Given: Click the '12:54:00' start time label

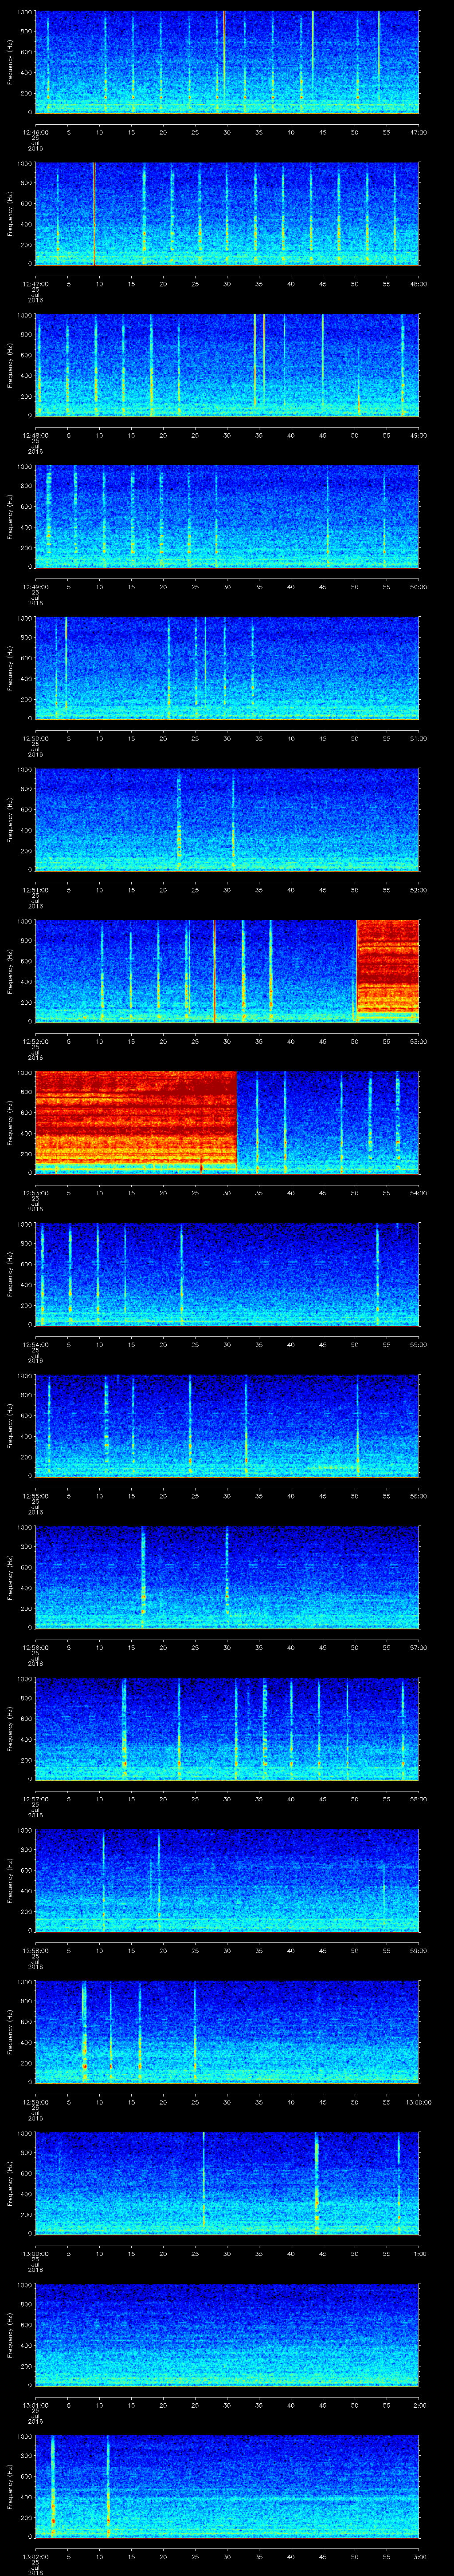Looking at the screenshot, I should pyautogui.click(x=35, y=1345).
